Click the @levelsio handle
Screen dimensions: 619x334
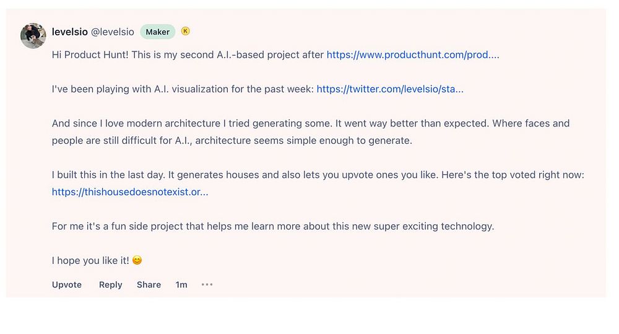pyautogui.click(x=112, y=32)
